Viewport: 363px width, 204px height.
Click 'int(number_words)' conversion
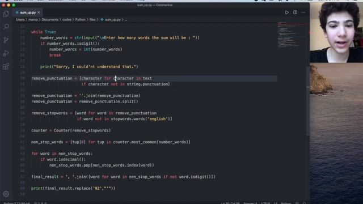tap(103, 49)
